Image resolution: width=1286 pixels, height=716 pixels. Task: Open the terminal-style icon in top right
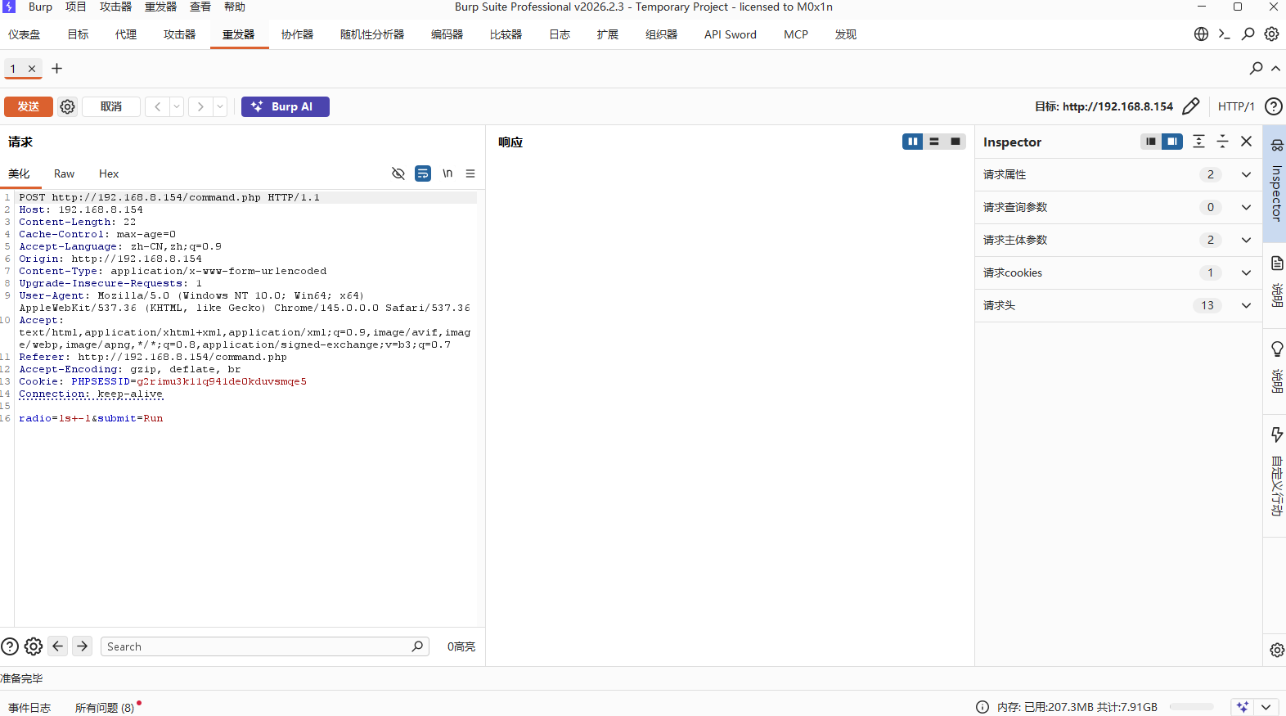point(1224,34)
